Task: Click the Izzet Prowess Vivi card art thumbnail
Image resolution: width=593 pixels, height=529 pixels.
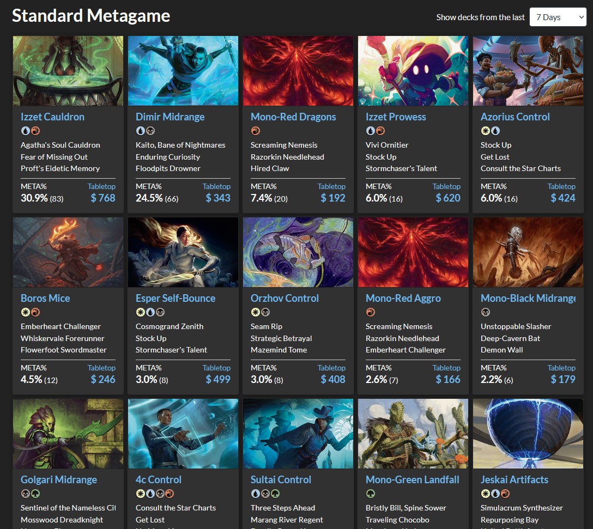Action: [413, 71]
